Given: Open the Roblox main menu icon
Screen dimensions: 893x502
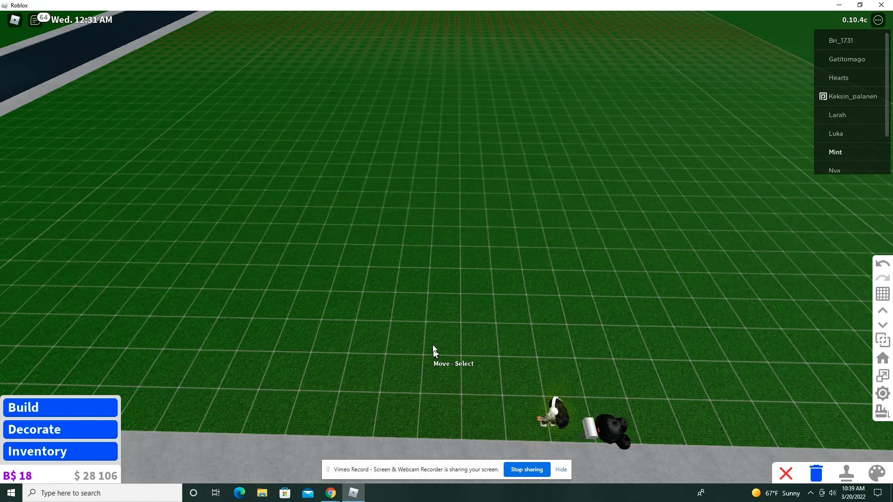Looking at the screenshot, I should click(15, 20).
